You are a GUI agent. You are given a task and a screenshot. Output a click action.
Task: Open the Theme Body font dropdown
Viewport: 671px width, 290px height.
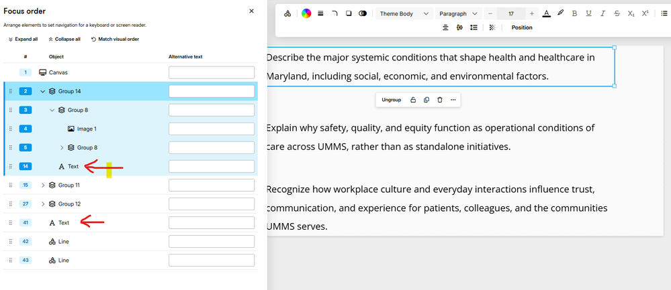point(404,13)
